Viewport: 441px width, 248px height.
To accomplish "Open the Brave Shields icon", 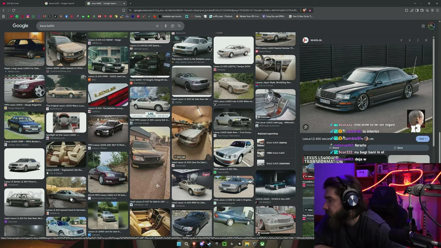I will (305, 10).
